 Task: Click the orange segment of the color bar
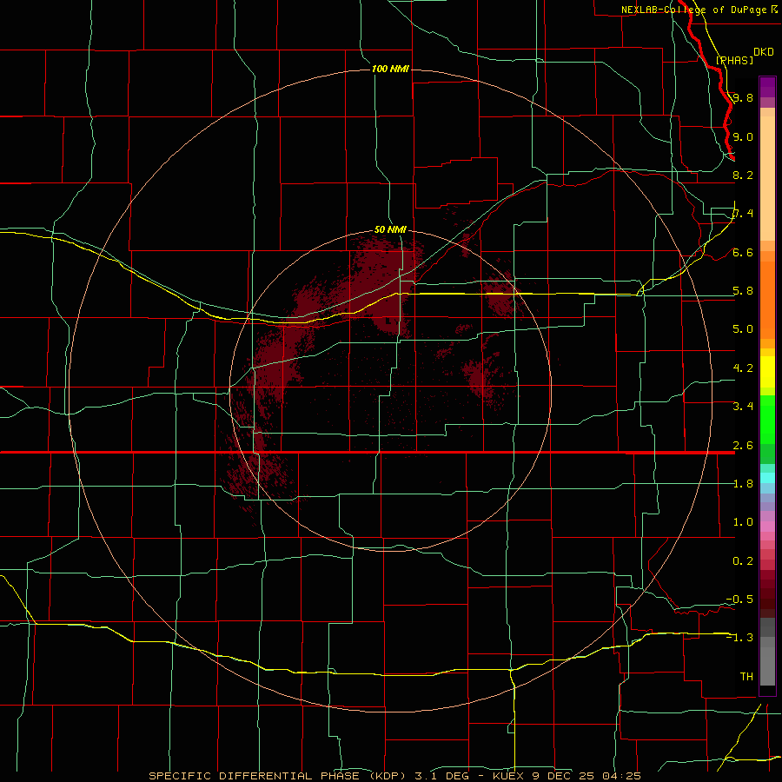click(x=767, y=299)
